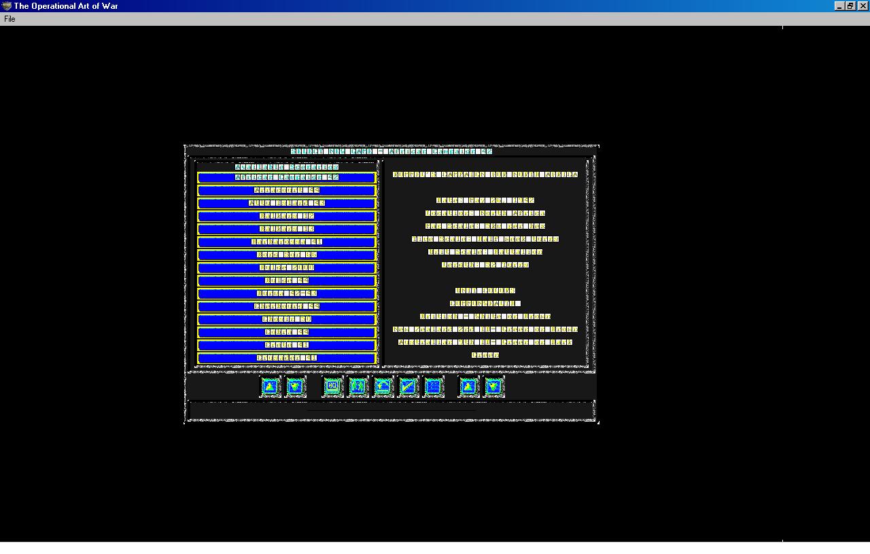This screenshot has width=870, height=554.
Task: Click the HQ icon button
Action: click(x=332, y=387)
